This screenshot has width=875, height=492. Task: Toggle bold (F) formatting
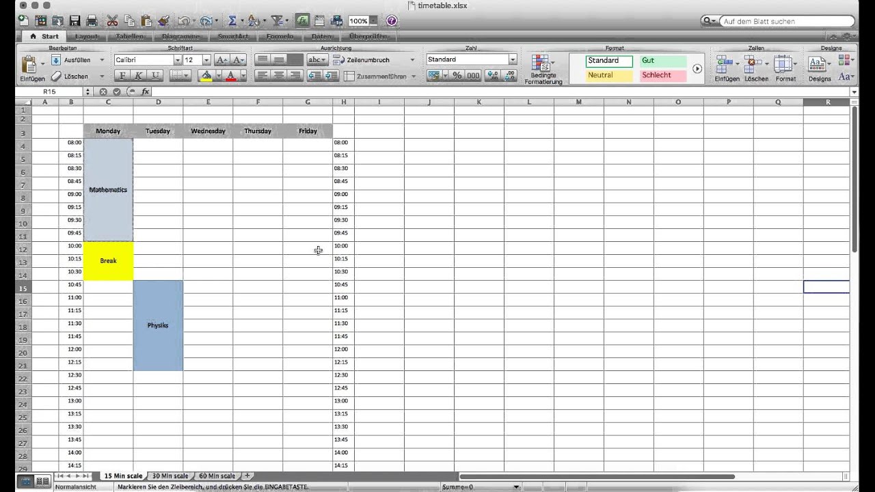click(x=123, y=76)
